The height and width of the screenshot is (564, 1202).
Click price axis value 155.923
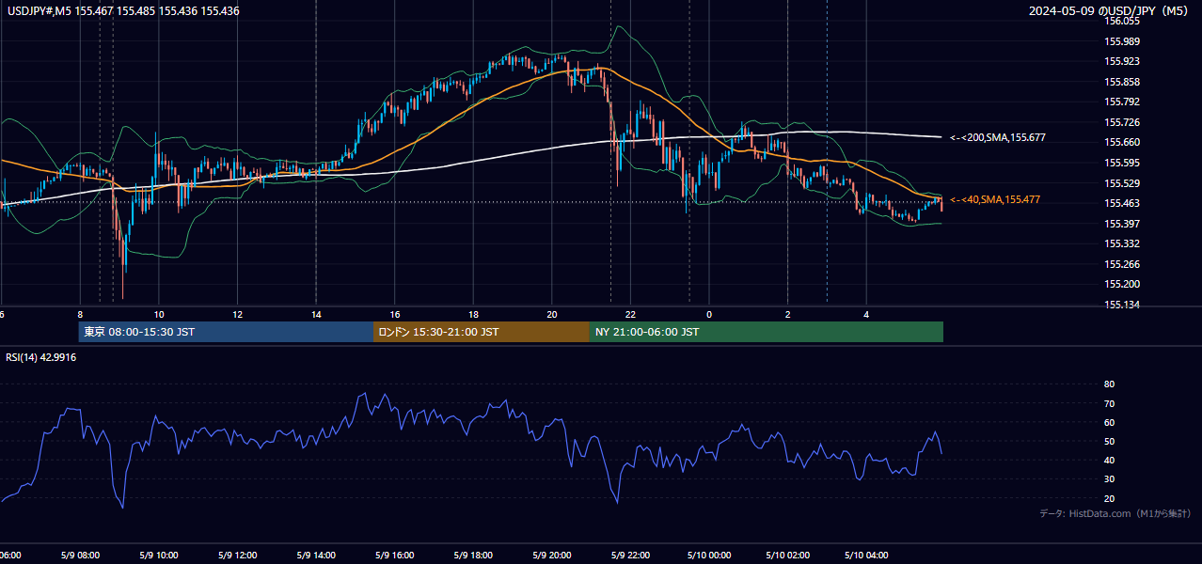pos(1121,61)
